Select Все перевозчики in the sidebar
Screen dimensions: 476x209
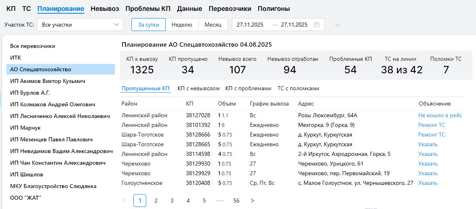pos(33,46)
